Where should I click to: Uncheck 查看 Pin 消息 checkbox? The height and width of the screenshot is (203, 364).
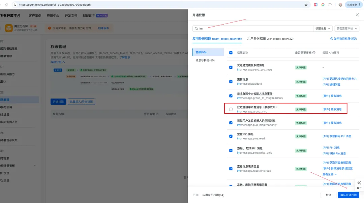click(x=231, y=136)
